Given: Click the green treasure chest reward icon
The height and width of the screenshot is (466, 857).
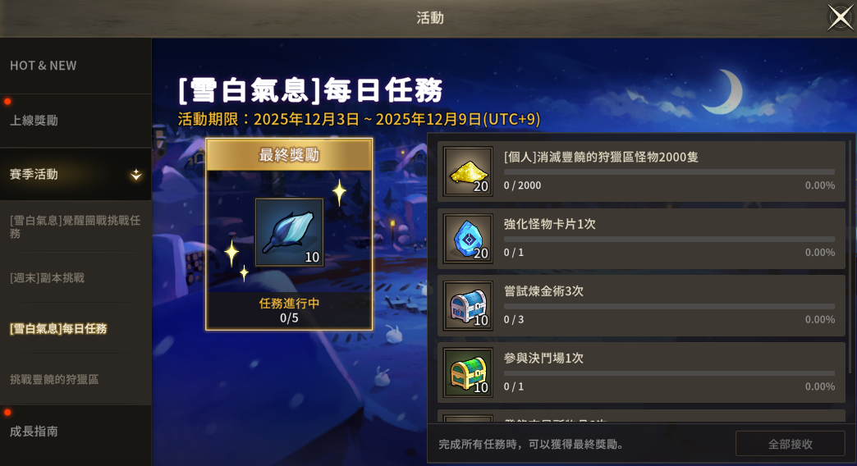Looking at the screenshot, I should point(468,372).
